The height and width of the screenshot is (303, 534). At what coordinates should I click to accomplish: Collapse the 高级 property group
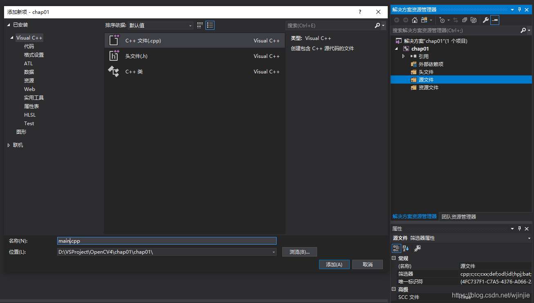pyautogui.click(x=394, y=289)
